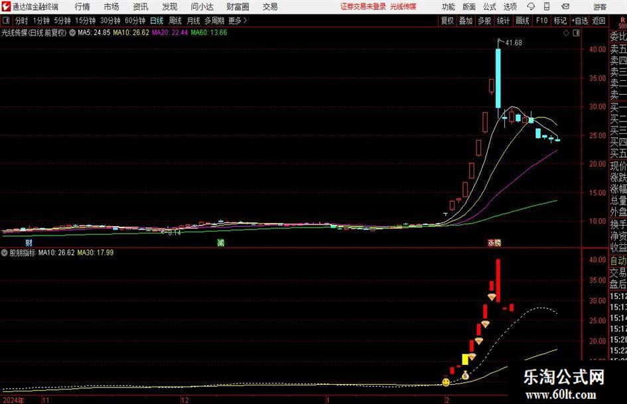Click the yellow bar in indicator panel
The height and width of the screenshot is (404, 627).
465,359
